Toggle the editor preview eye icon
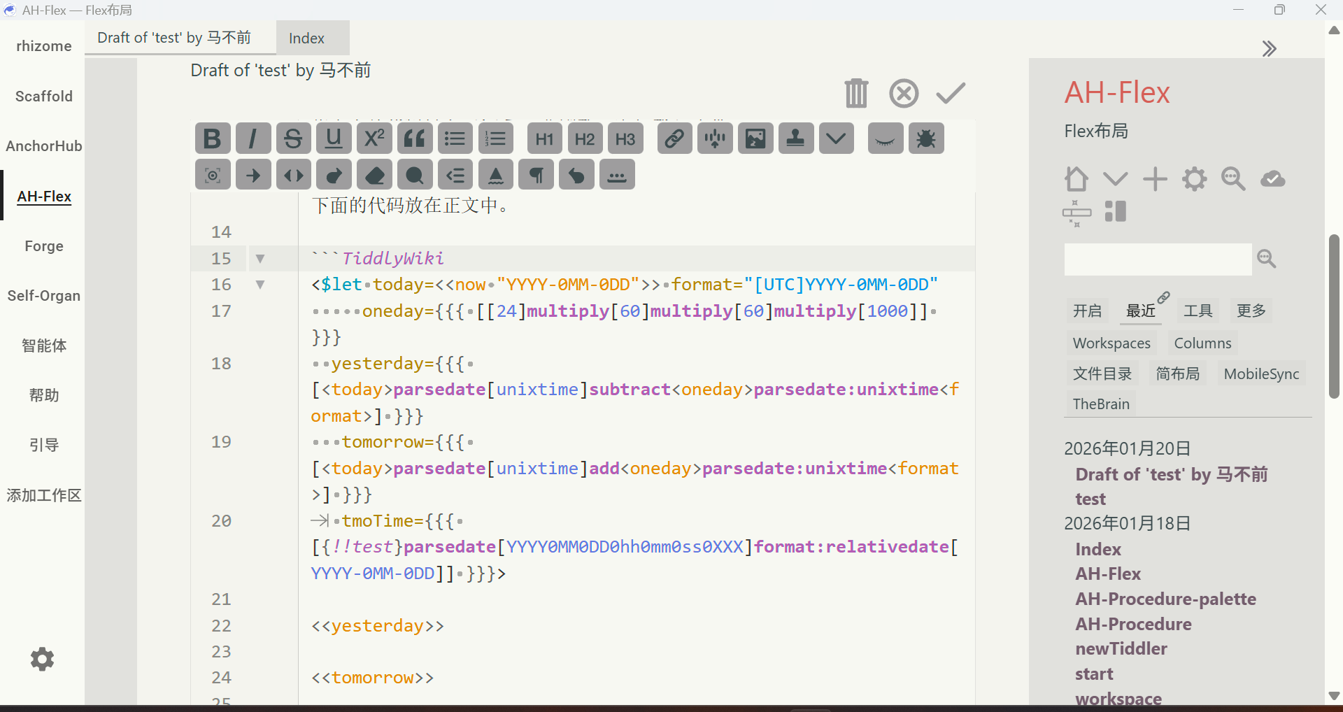1343x712 pixels. tap(885, 138)
